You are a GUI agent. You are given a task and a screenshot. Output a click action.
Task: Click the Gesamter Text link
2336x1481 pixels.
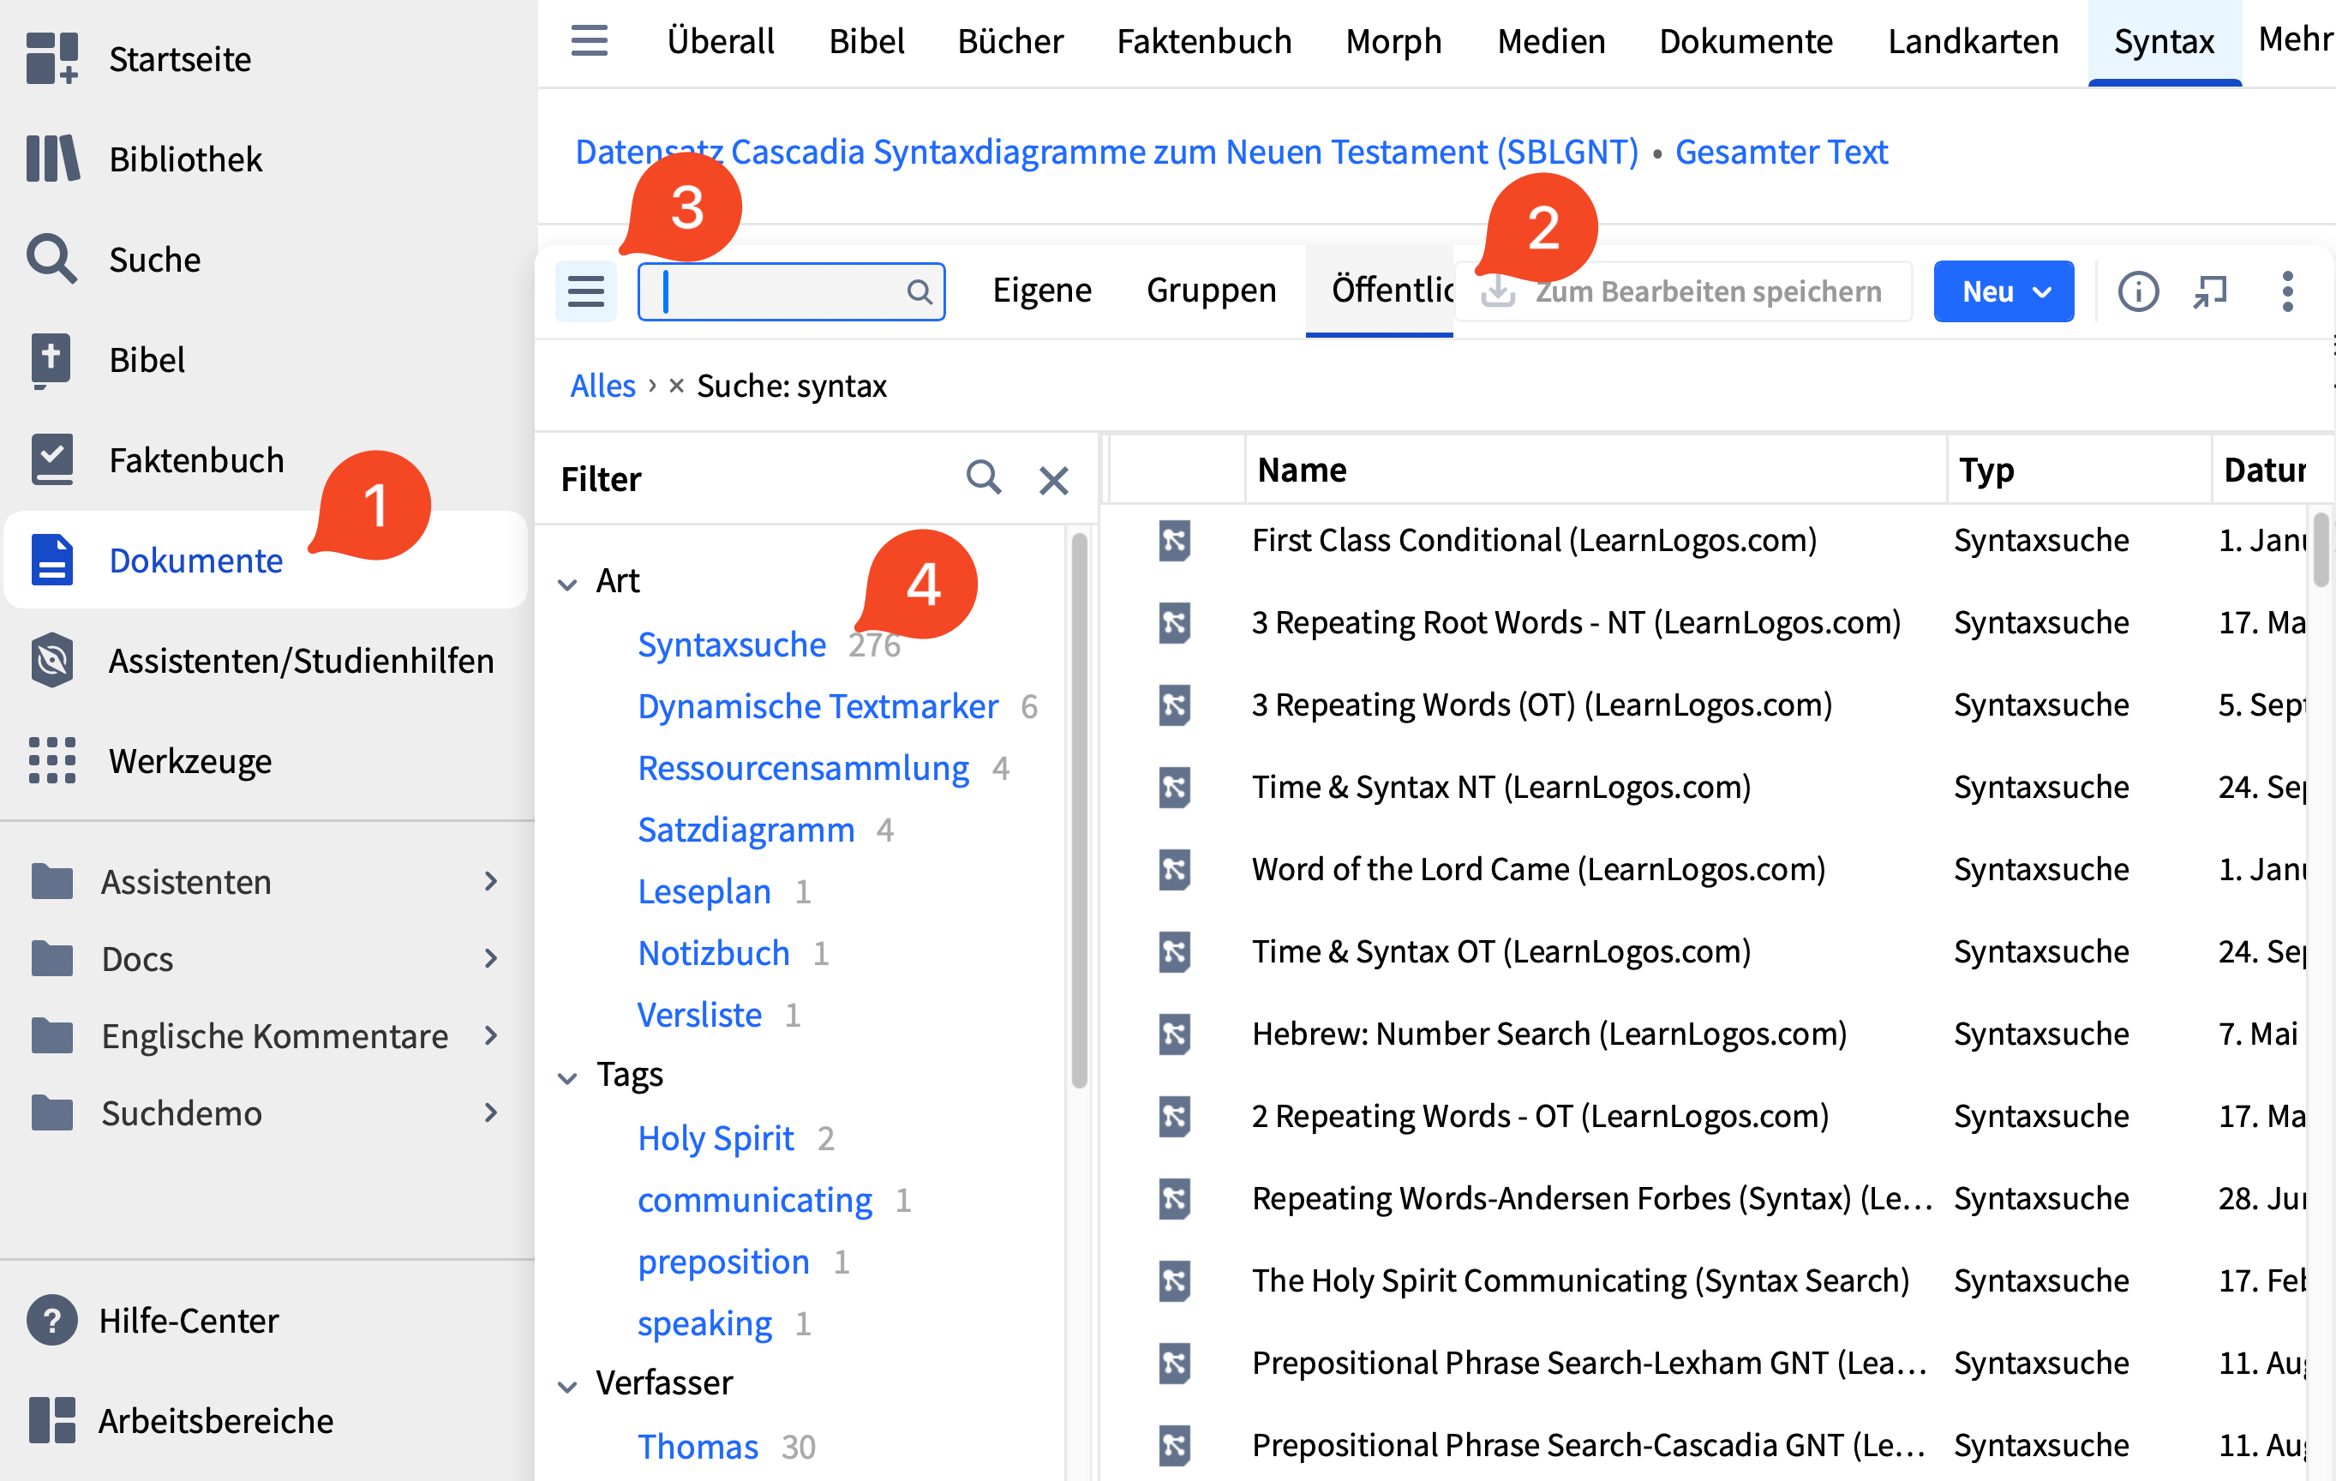click(1780, 153)
